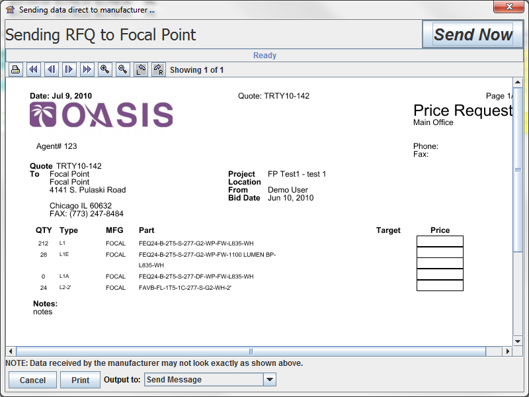Viewport: 529px width, 397px height.
Task: Click the 'Demo User' text
Action: (288, 190)
